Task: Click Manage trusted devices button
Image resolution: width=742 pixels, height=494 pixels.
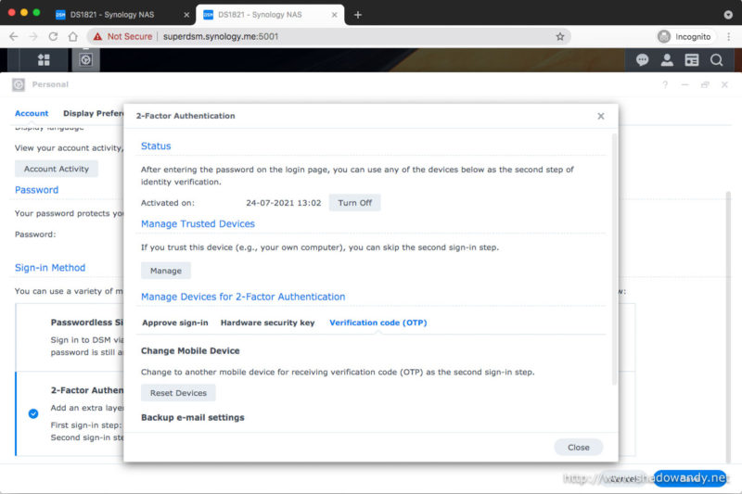Action: (x=166, y=271)
